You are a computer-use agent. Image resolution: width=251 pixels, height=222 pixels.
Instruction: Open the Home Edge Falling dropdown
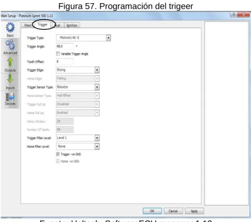coord(78,79)
